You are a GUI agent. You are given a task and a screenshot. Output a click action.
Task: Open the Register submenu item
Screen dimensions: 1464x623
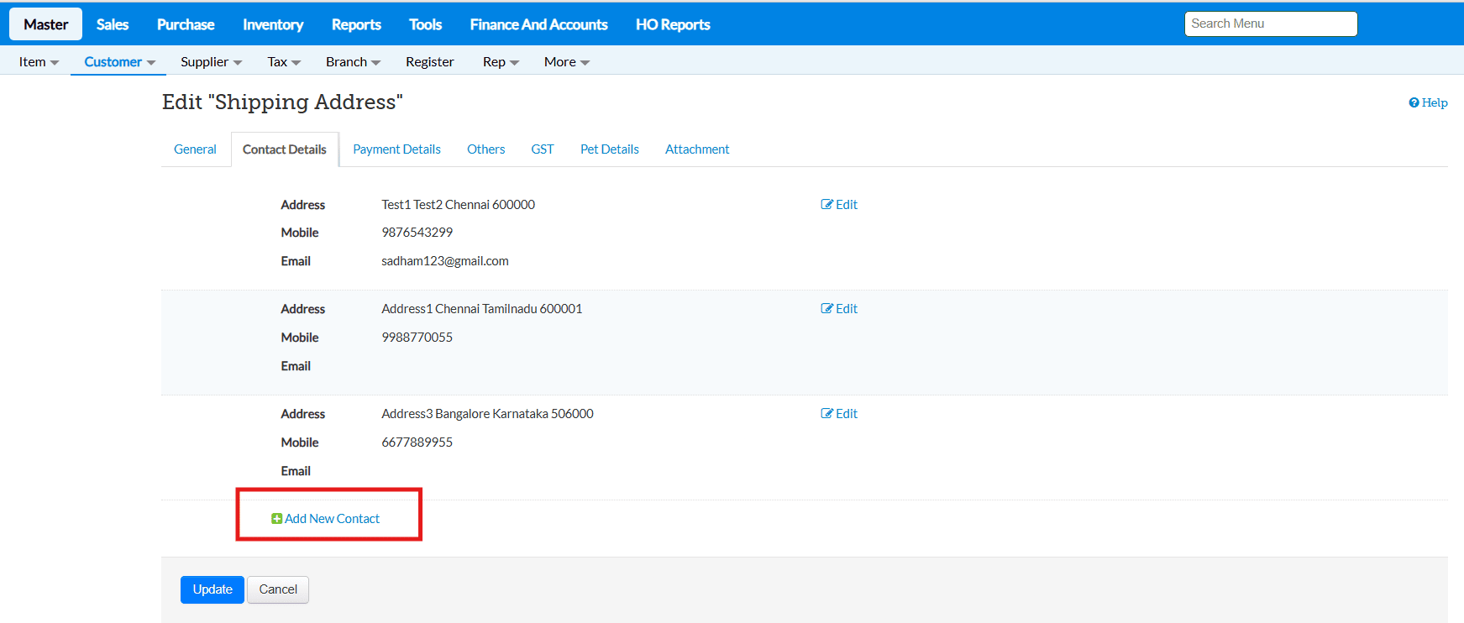429,61
